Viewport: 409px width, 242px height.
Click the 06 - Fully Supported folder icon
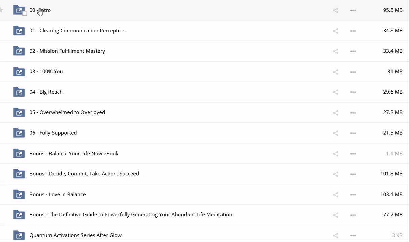(x=19, y=133)
